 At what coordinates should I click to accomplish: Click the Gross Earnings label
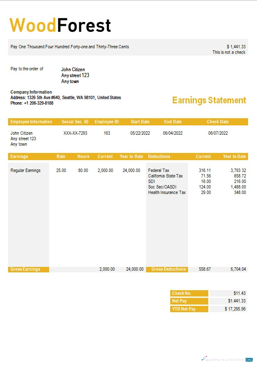25,269
